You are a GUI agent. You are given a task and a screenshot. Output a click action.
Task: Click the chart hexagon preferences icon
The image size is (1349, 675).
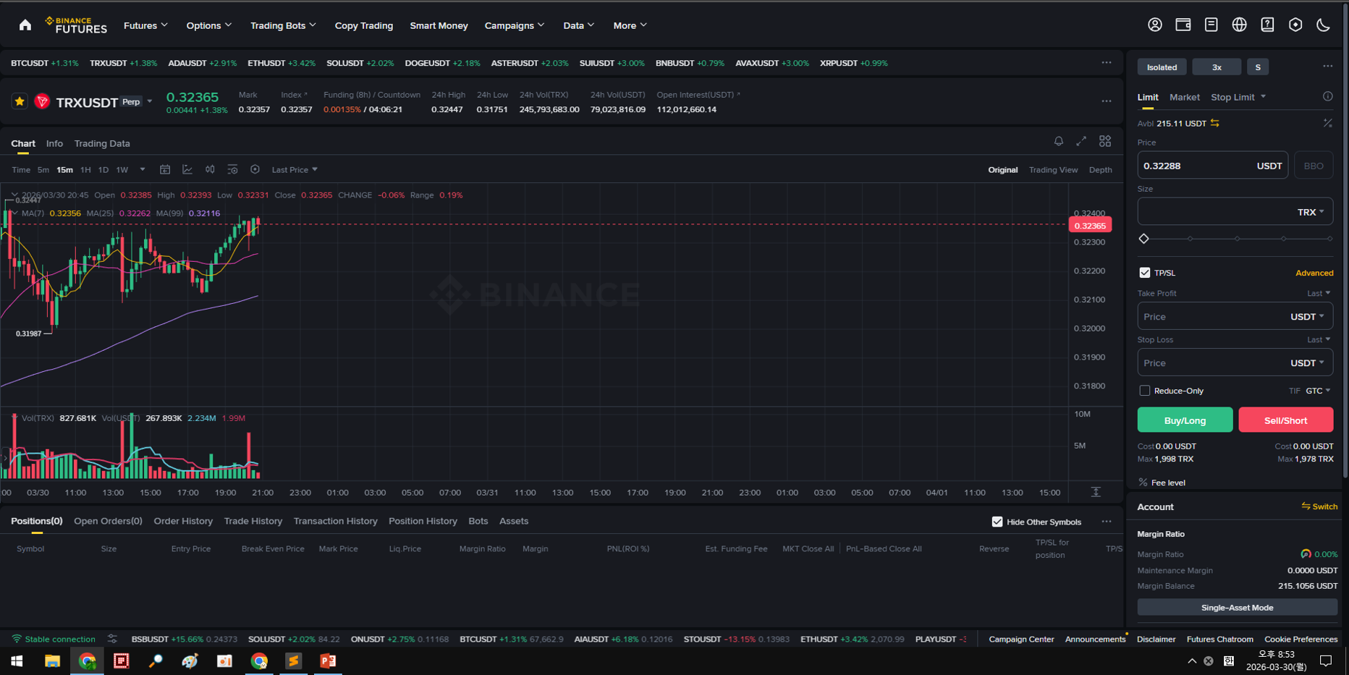click(x=255, y=169)
